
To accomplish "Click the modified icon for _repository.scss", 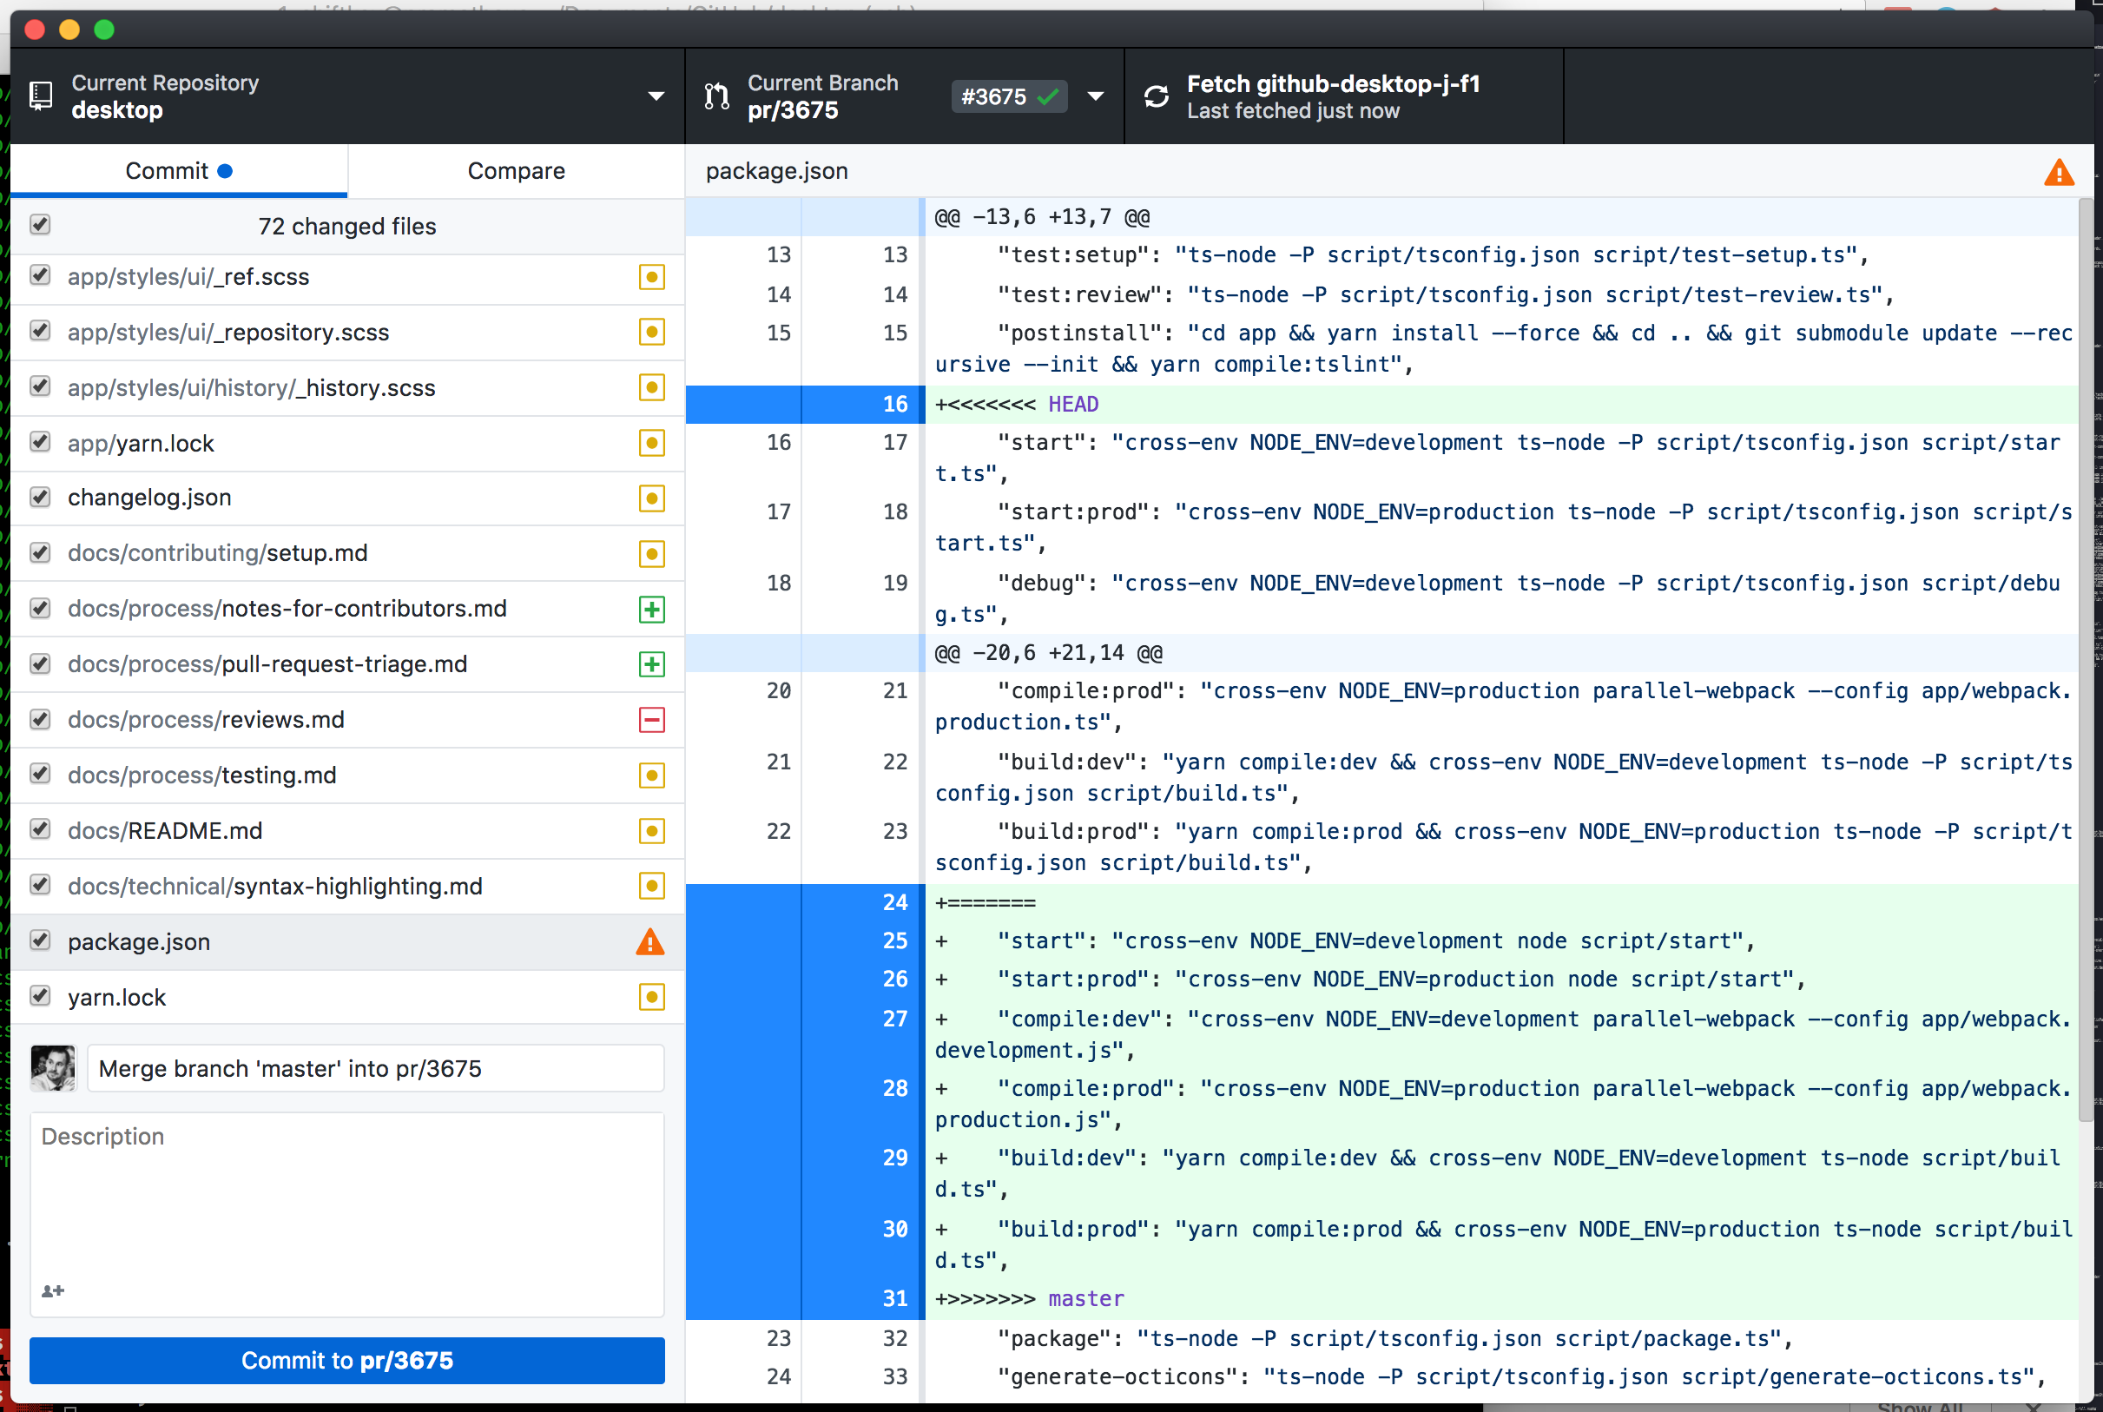I will 652,333.
